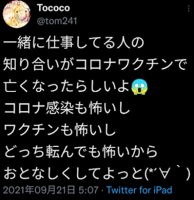Click the screaming face emoji
This screenshot has width=194, height=200.
click(139, 87)
